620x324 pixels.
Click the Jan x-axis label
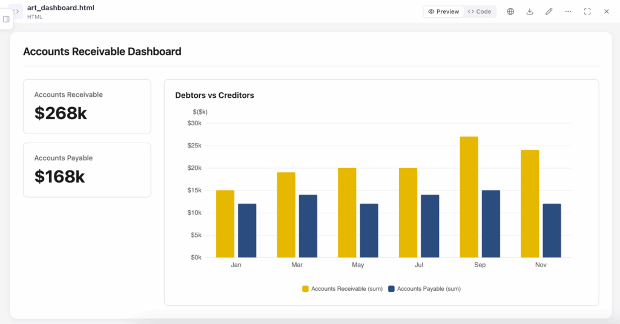coord(236,265)
